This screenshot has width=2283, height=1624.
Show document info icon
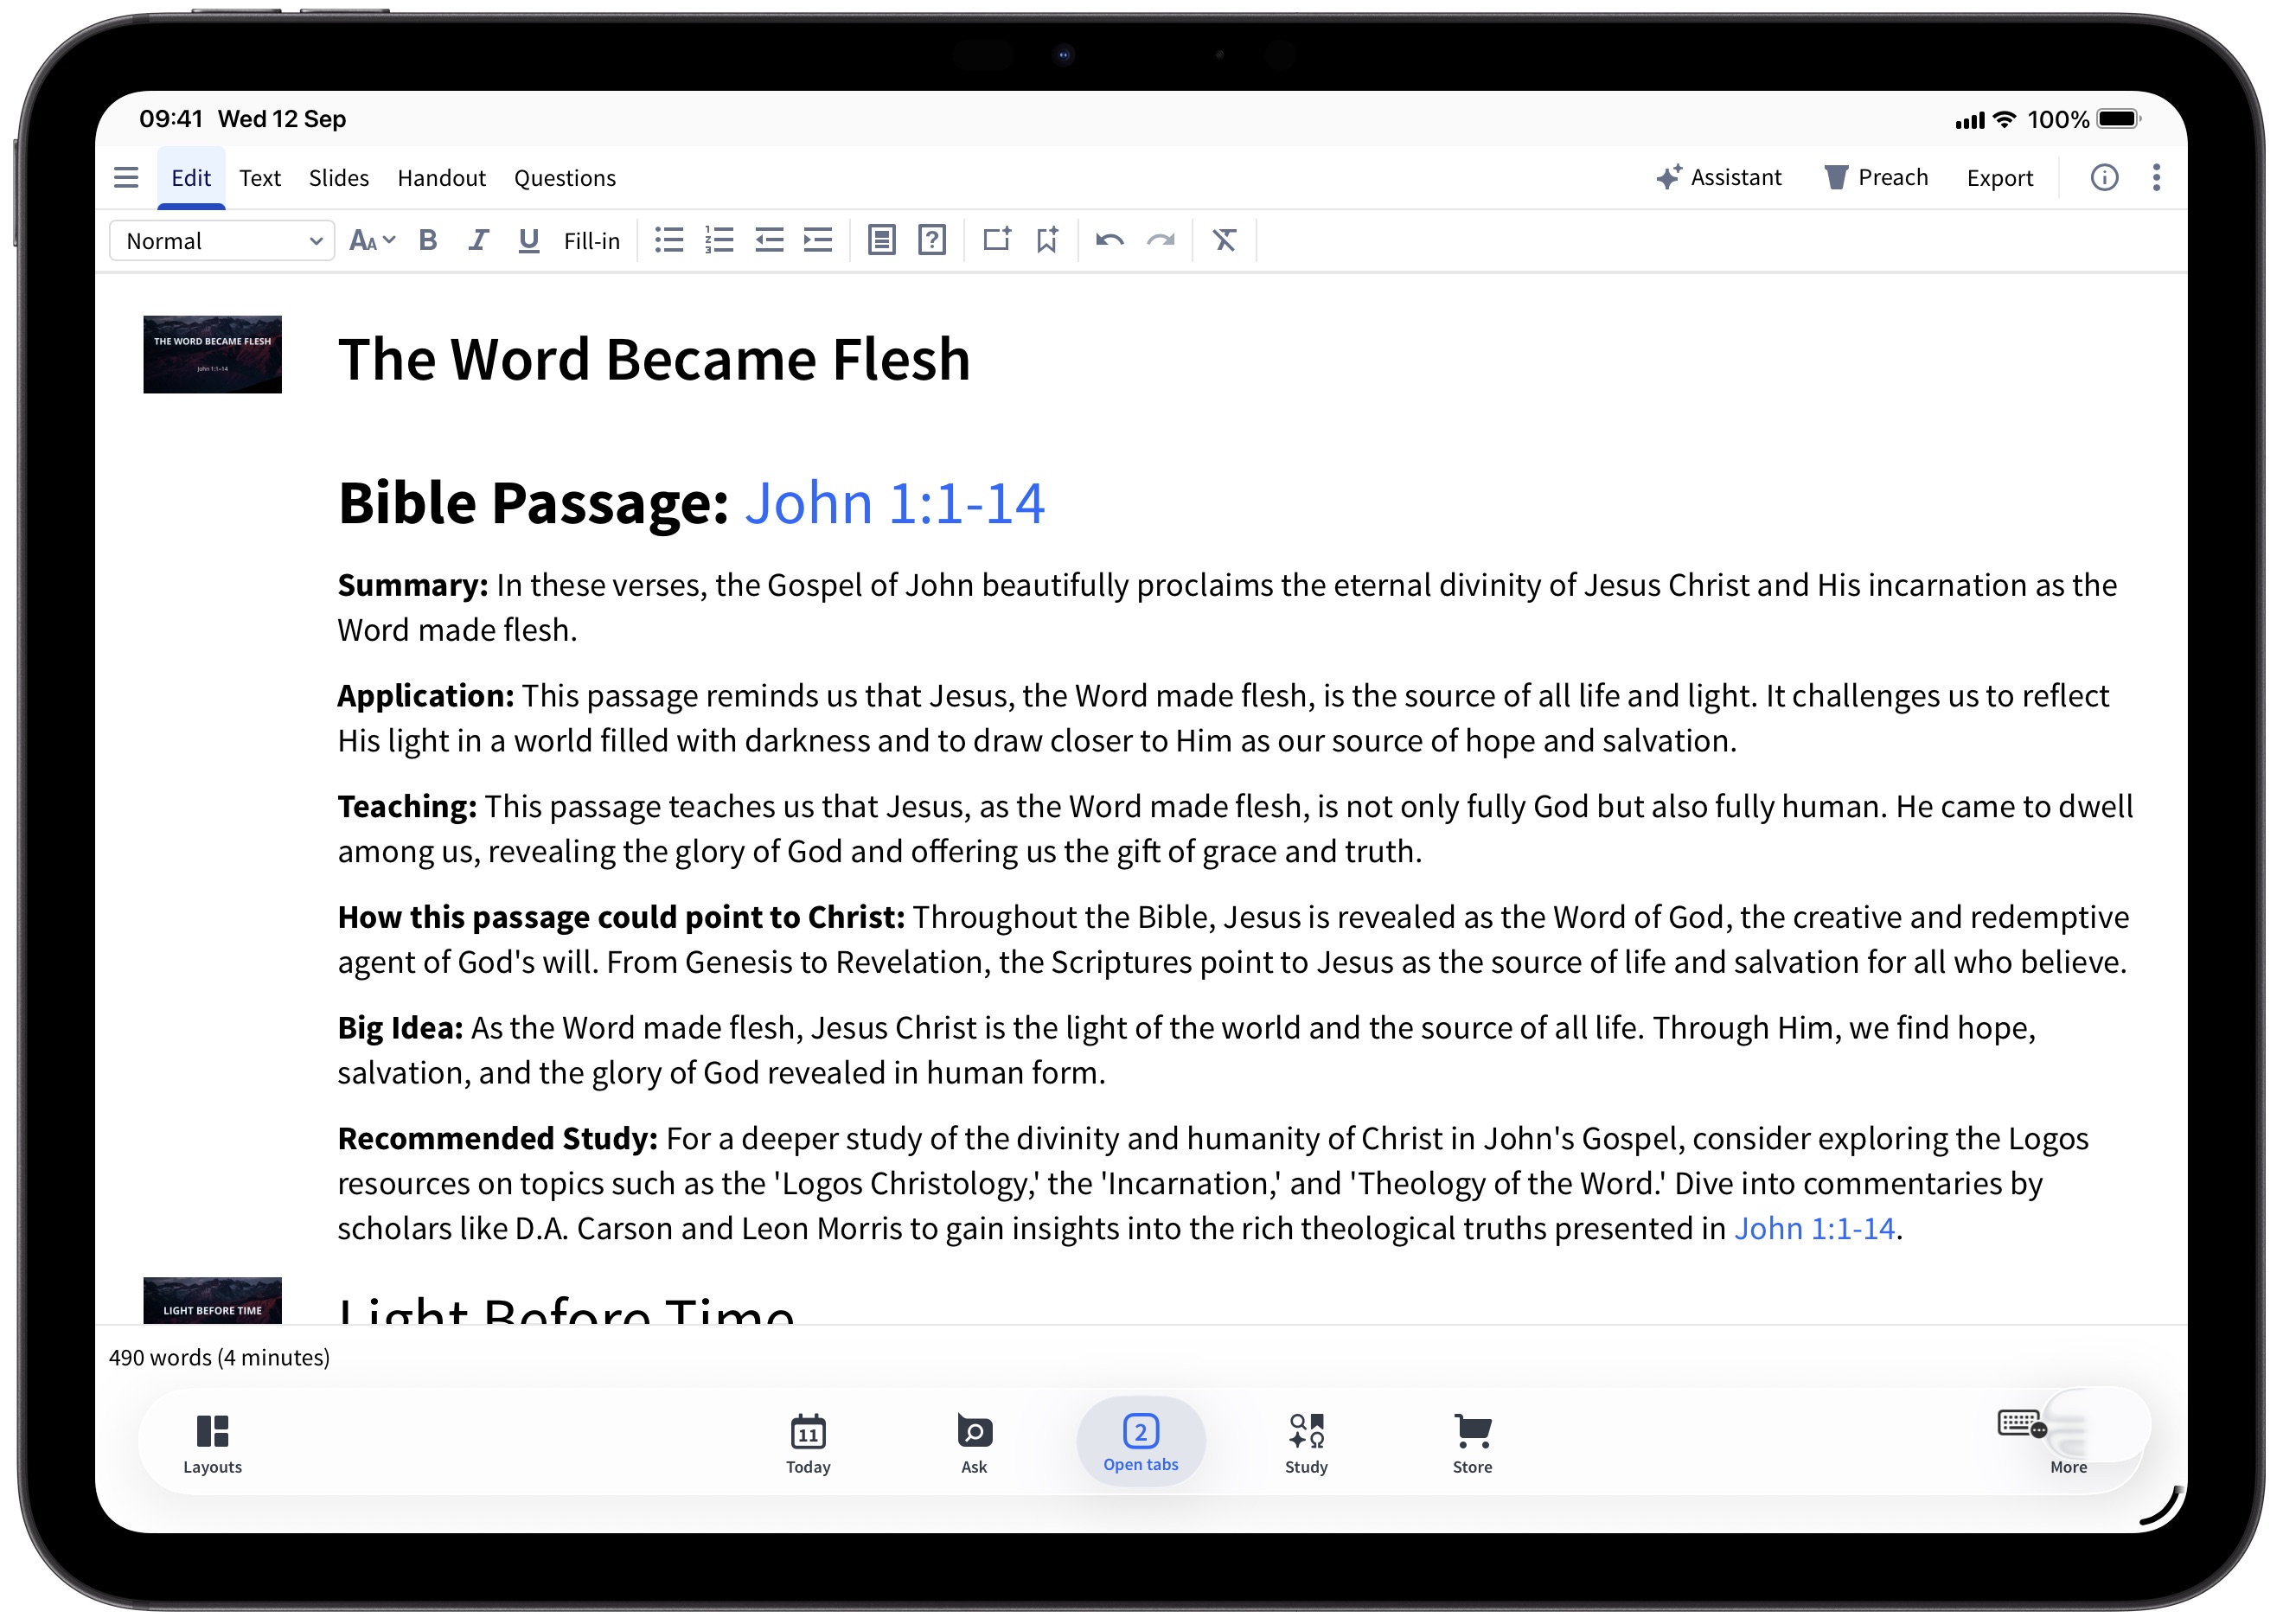2105,178
